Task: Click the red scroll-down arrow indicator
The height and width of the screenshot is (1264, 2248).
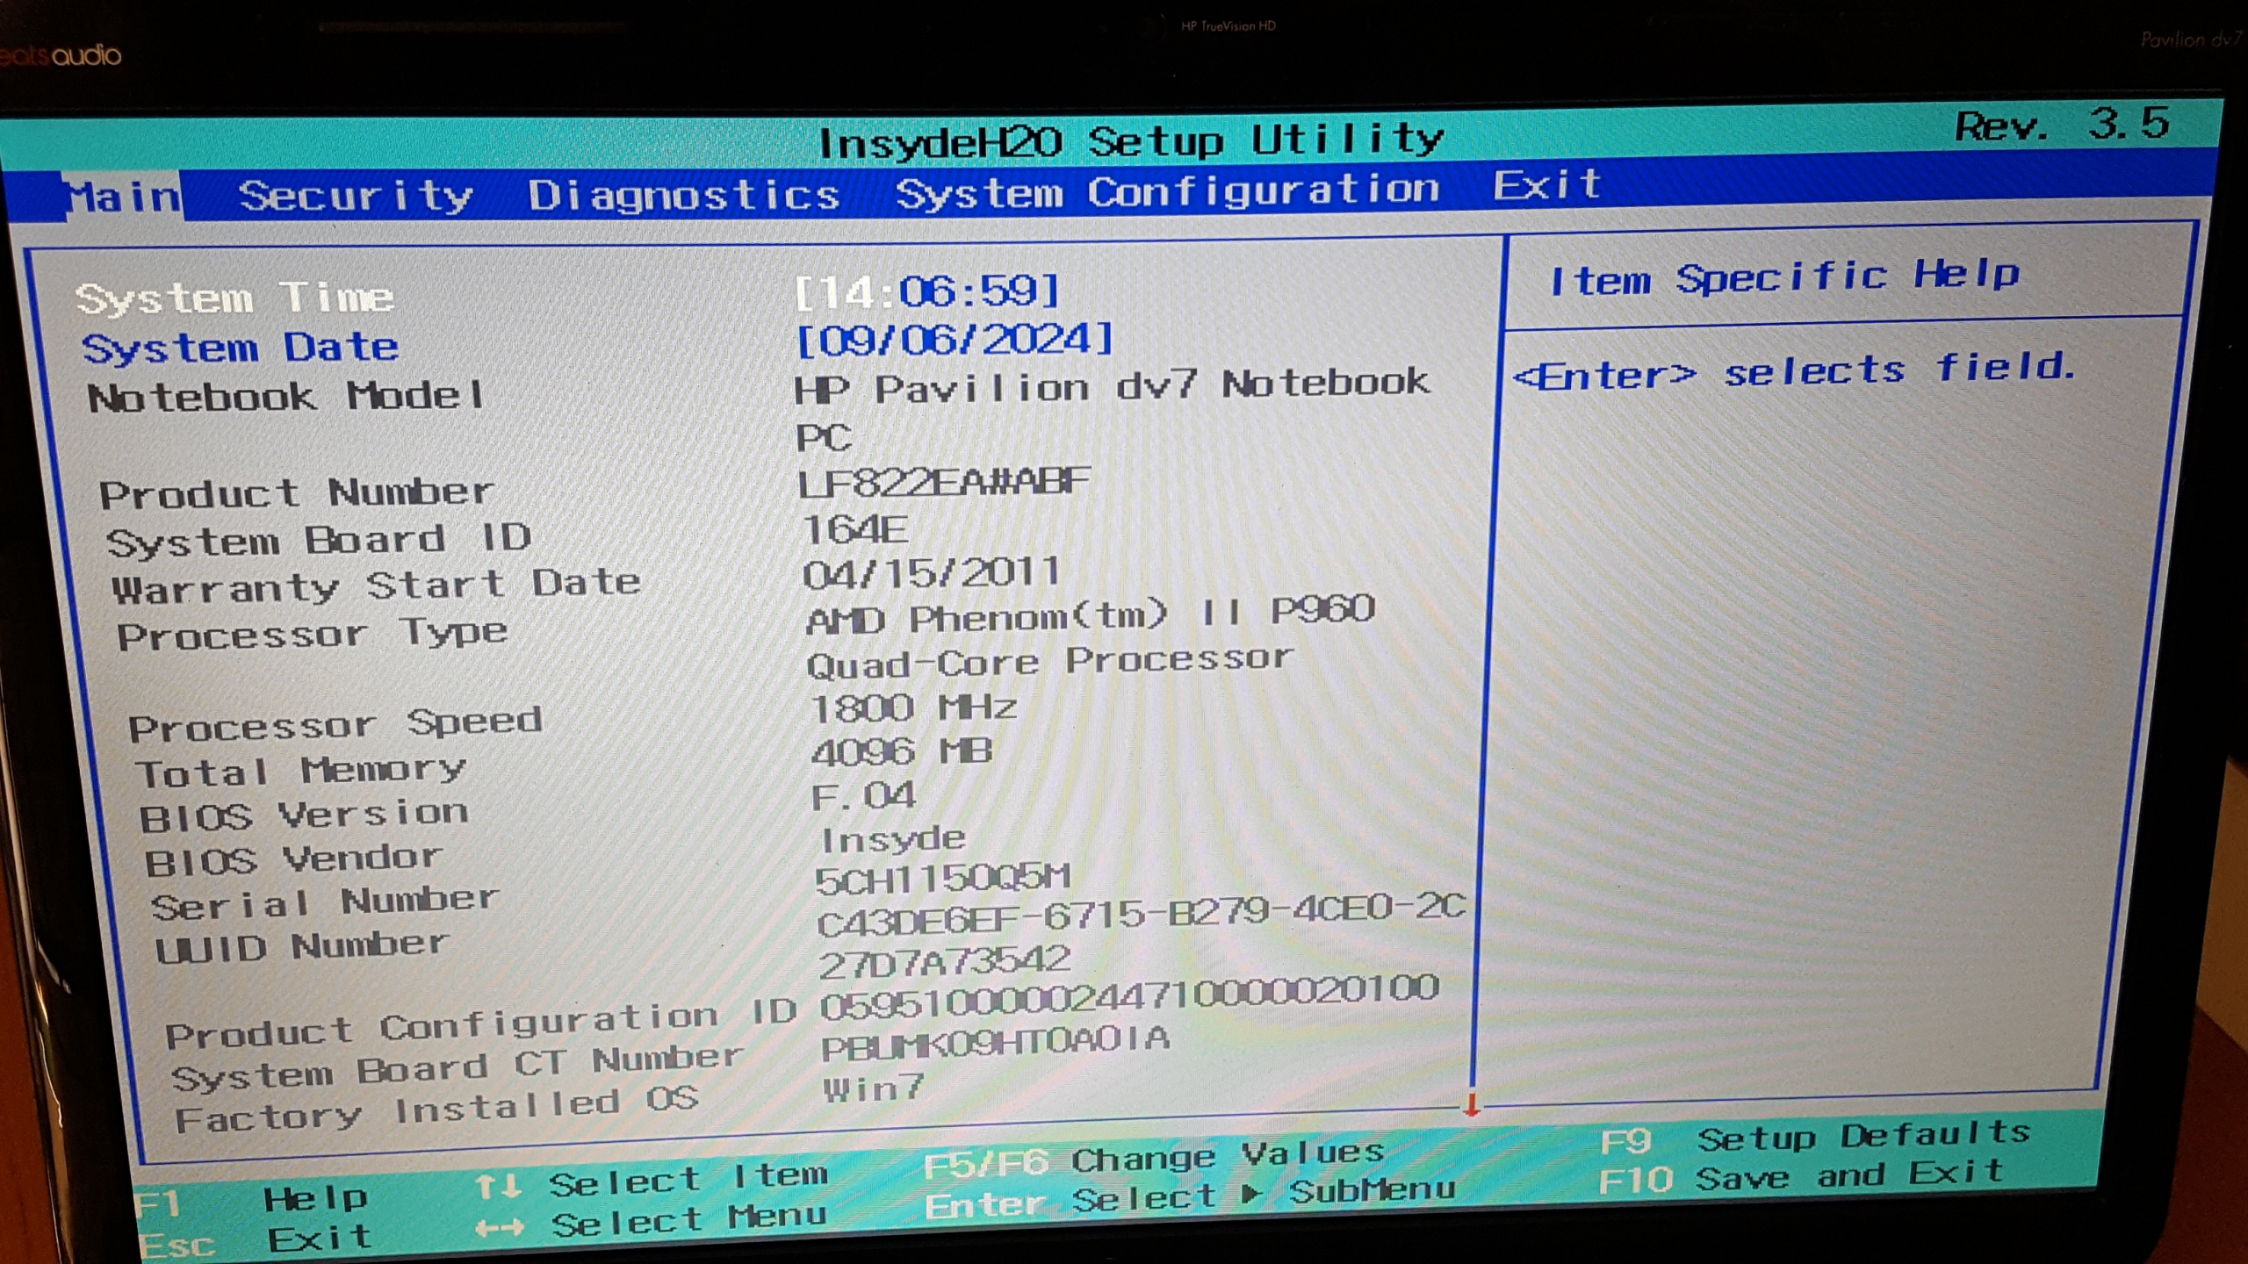Action: 1472,1105
